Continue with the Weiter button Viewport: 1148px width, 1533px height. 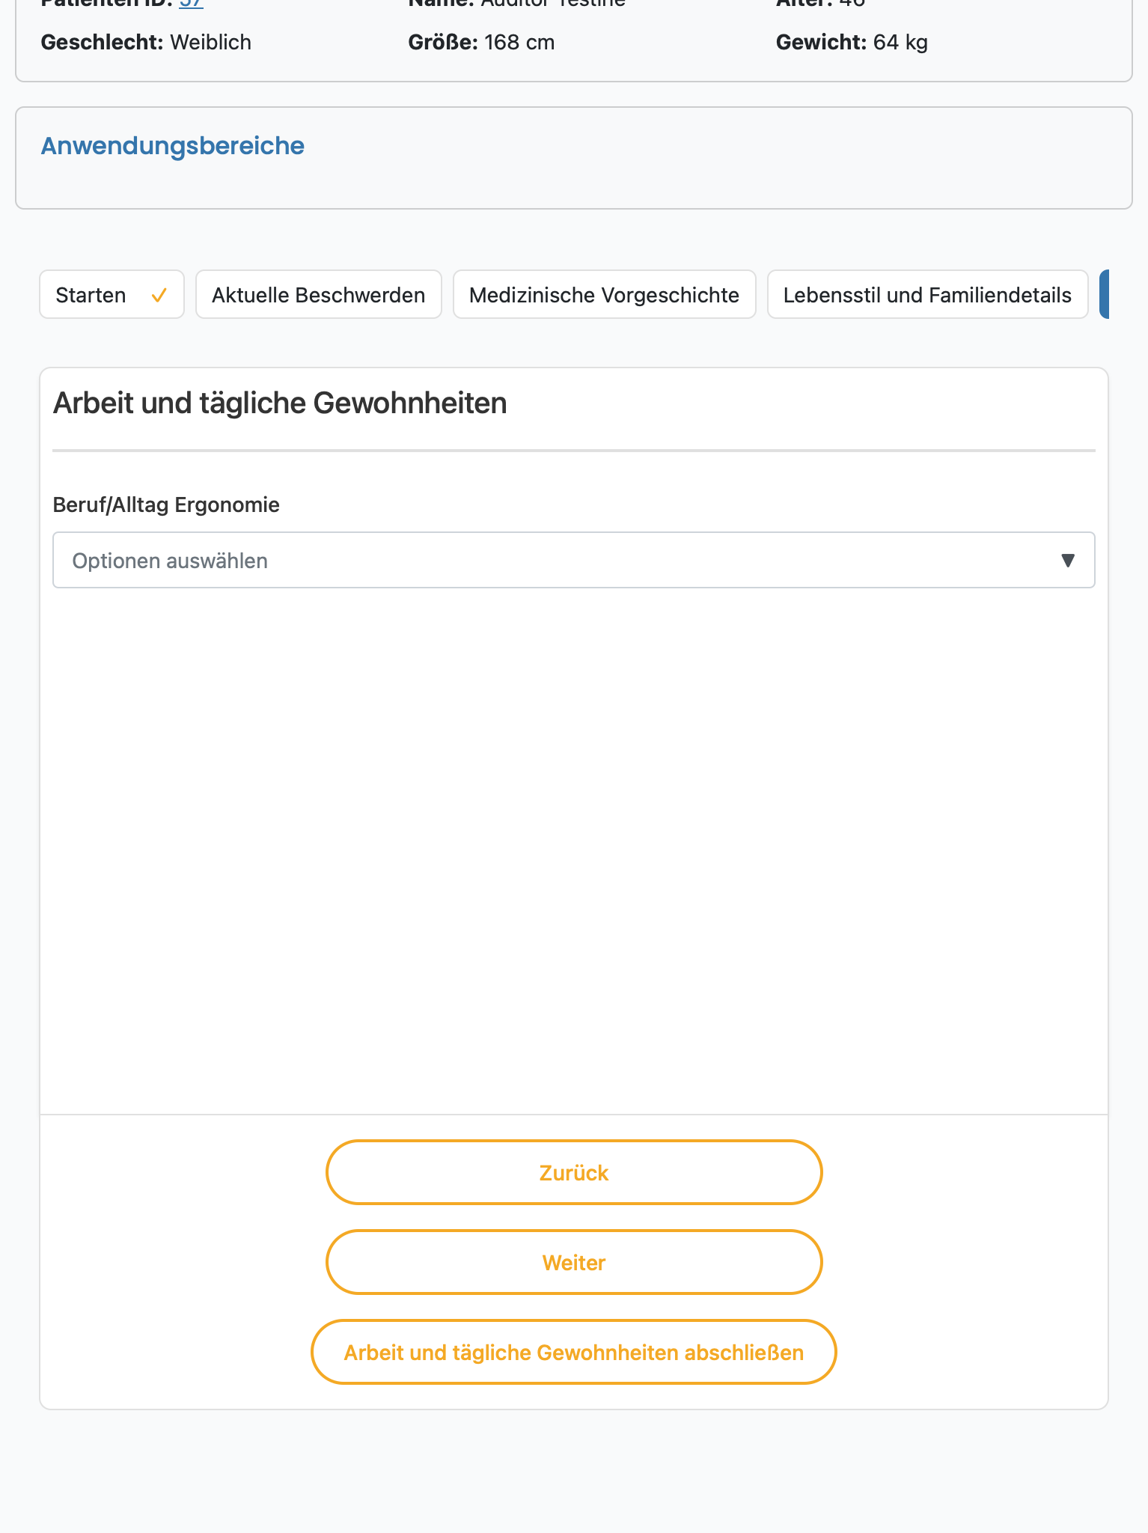[x=574, y=1262]
